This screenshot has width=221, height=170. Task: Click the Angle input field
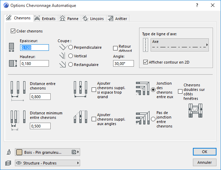point(124,64)
